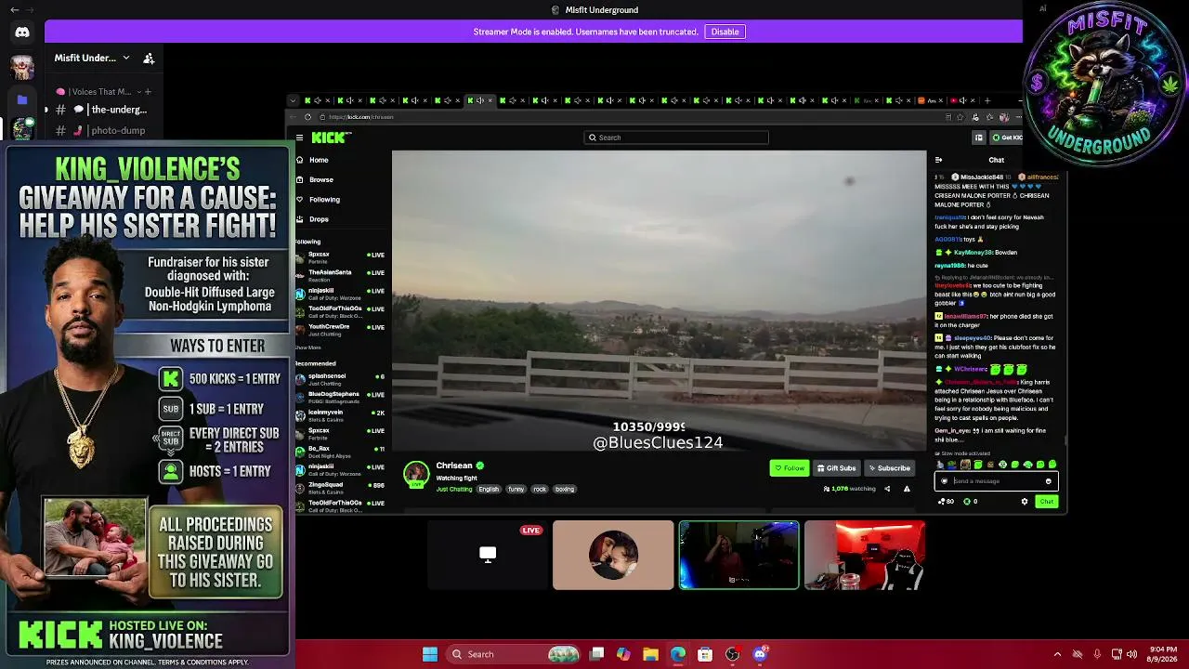Open the Copilot app on taskbar
The width and height of the screenshot is (1189, 669).
tap(623, 654)
